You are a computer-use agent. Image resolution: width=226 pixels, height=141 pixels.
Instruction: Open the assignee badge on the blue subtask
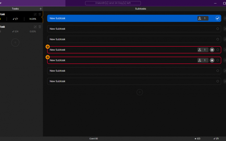click(203, 18)
